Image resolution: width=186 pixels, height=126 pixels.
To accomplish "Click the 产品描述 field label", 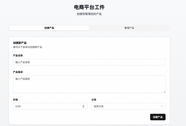I will [18, 72].
